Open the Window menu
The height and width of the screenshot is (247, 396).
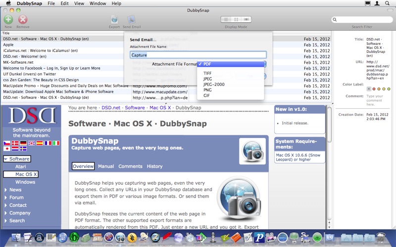click(98, 3)
